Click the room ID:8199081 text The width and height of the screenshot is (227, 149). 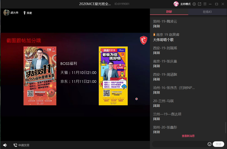click(122, 4)
